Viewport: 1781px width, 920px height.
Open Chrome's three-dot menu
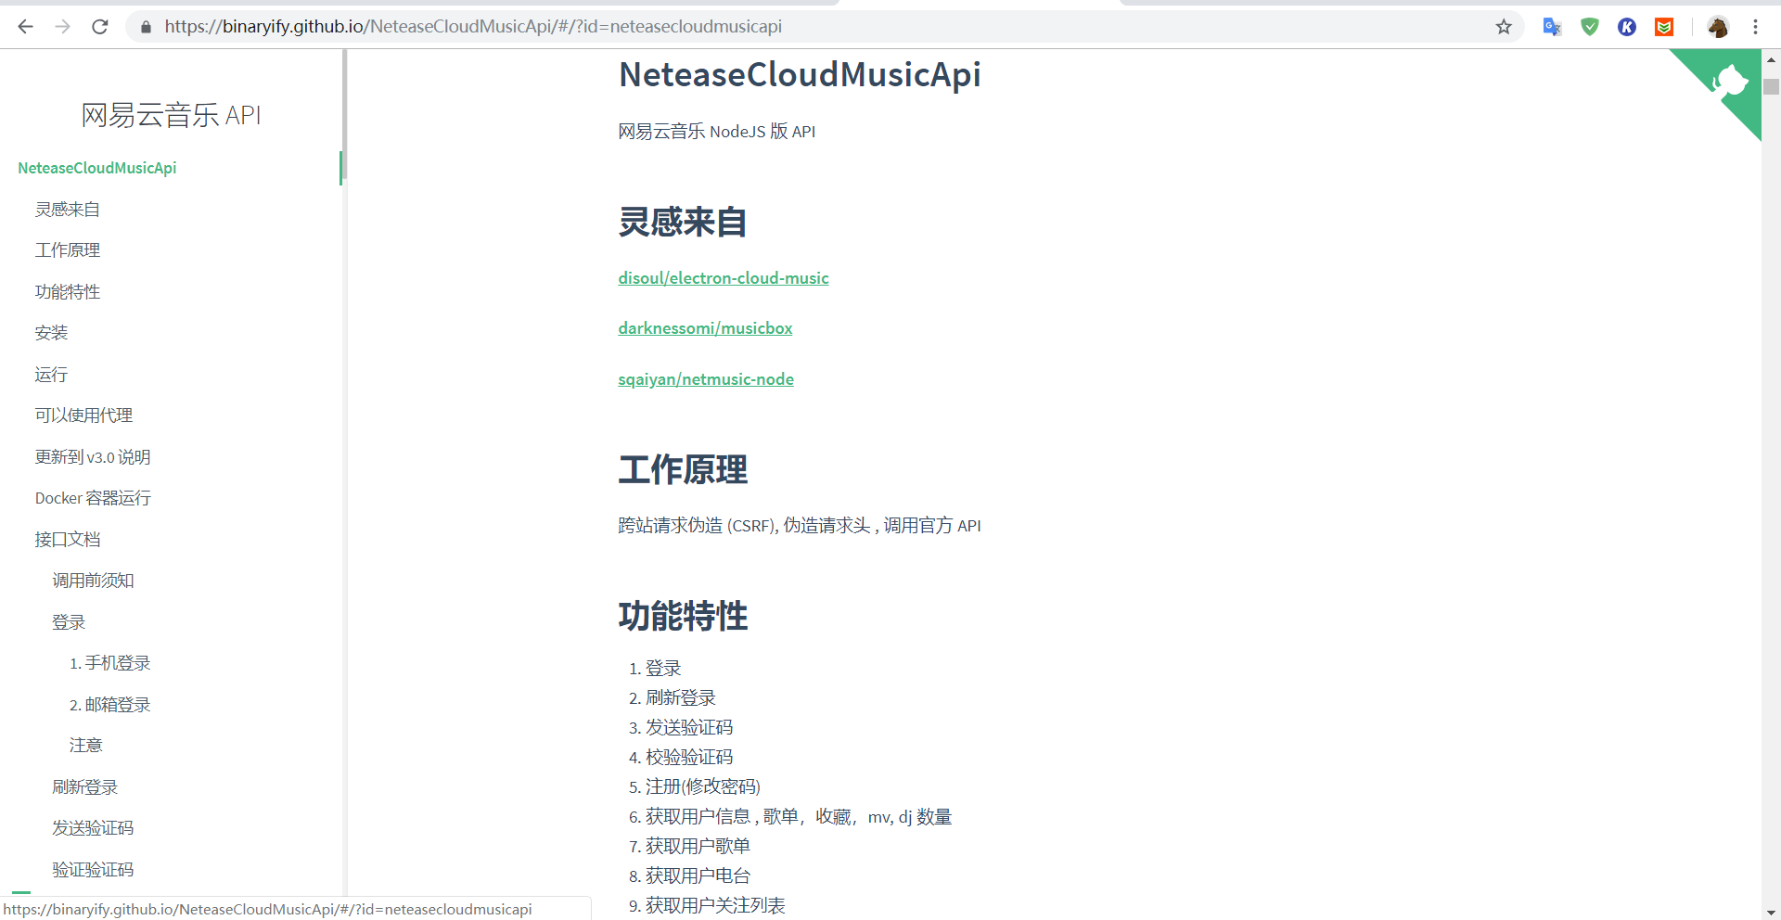[x=1755, y=27]
